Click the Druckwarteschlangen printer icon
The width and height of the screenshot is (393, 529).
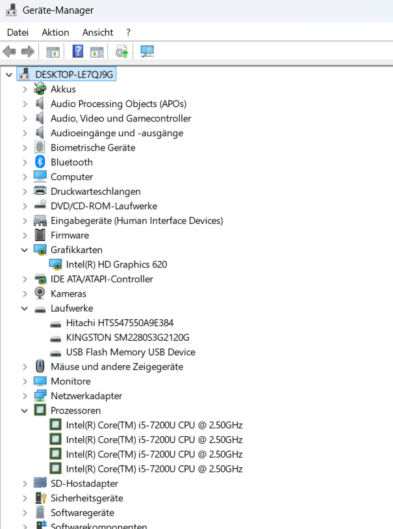(40, 191)
